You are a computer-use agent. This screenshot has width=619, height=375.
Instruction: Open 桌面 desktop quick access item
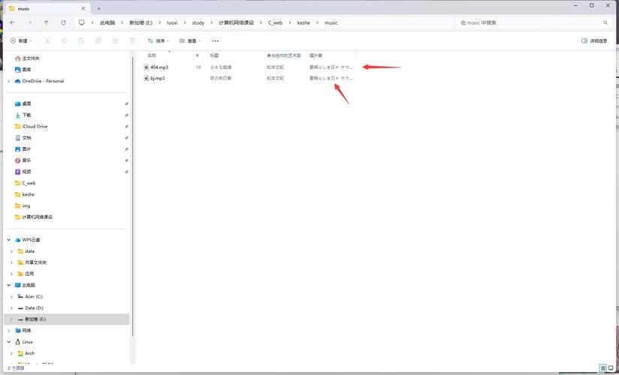[23, 103]
